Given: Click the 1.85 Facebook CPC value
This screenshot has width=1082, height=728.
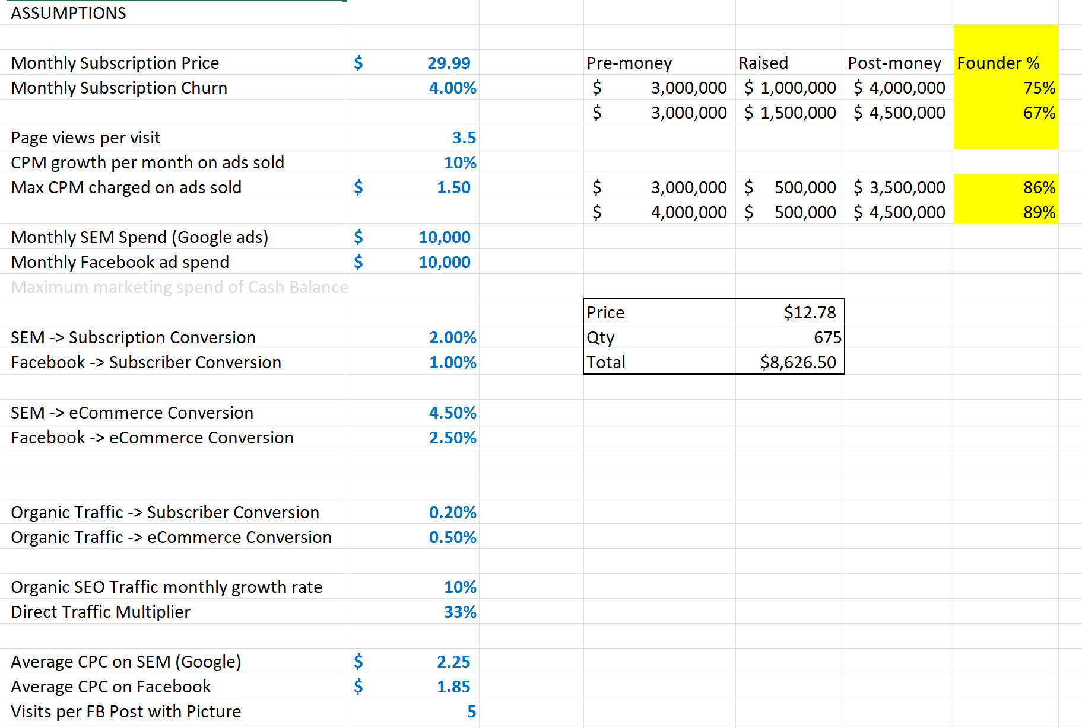Looking at the screenshot, I should coord(412,686).
